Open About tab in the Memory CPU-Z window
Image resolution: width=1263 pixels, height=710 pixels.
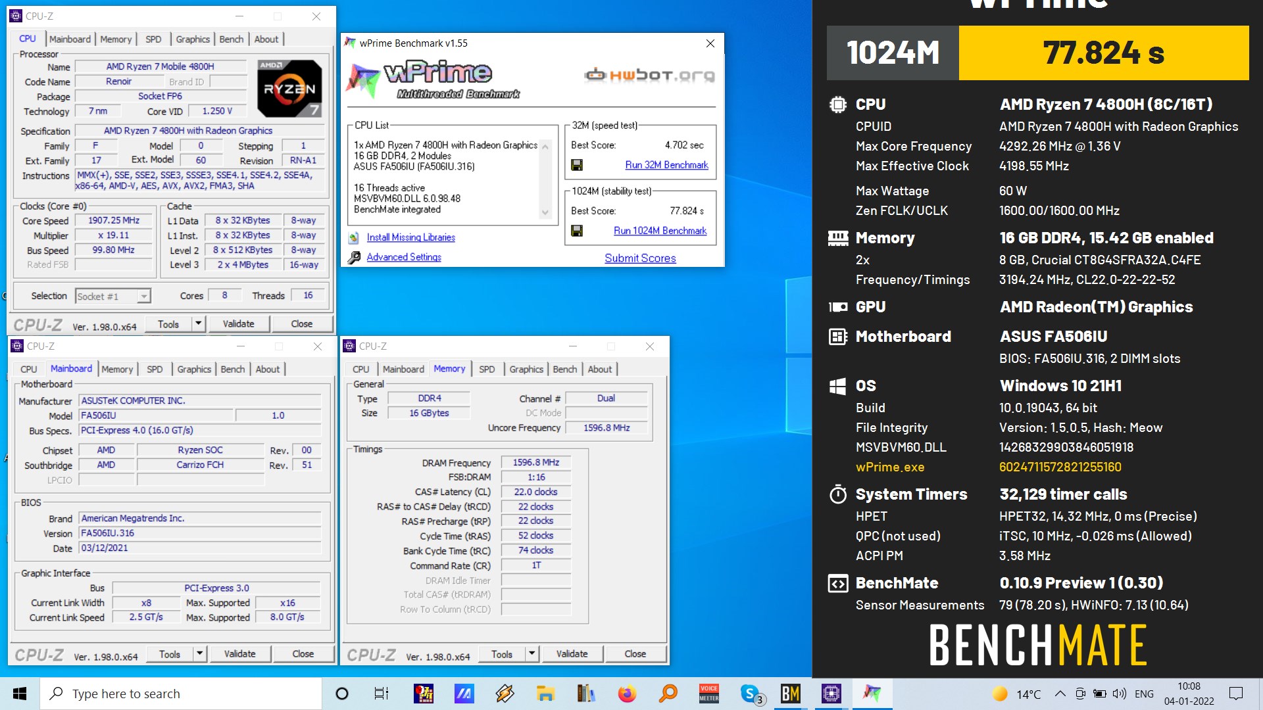click(x=600, y=369)
